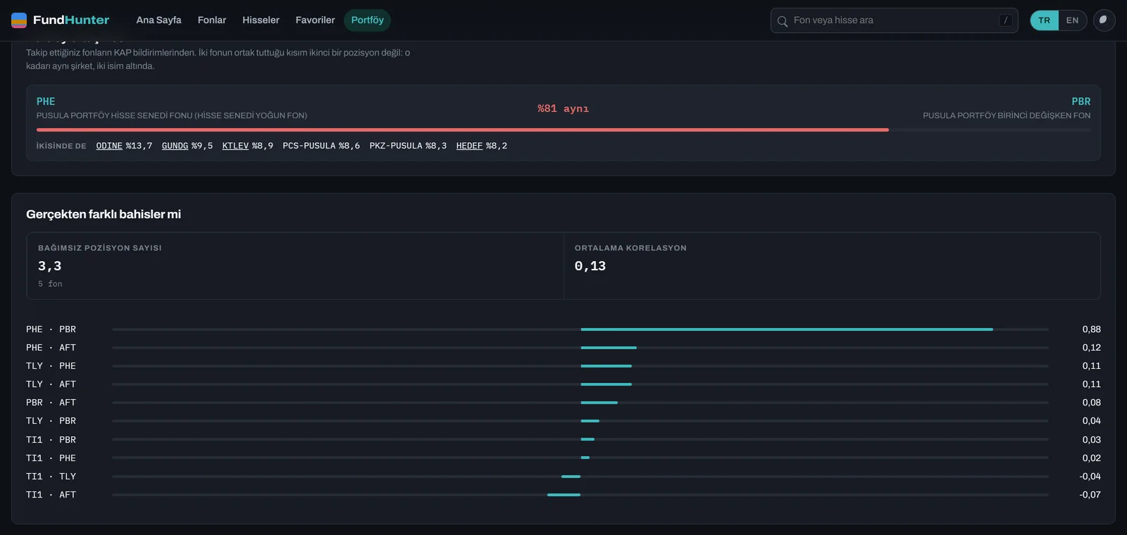Click the FundHunter brand name
The image size is (1127, 535).
[x=71, y=20]
